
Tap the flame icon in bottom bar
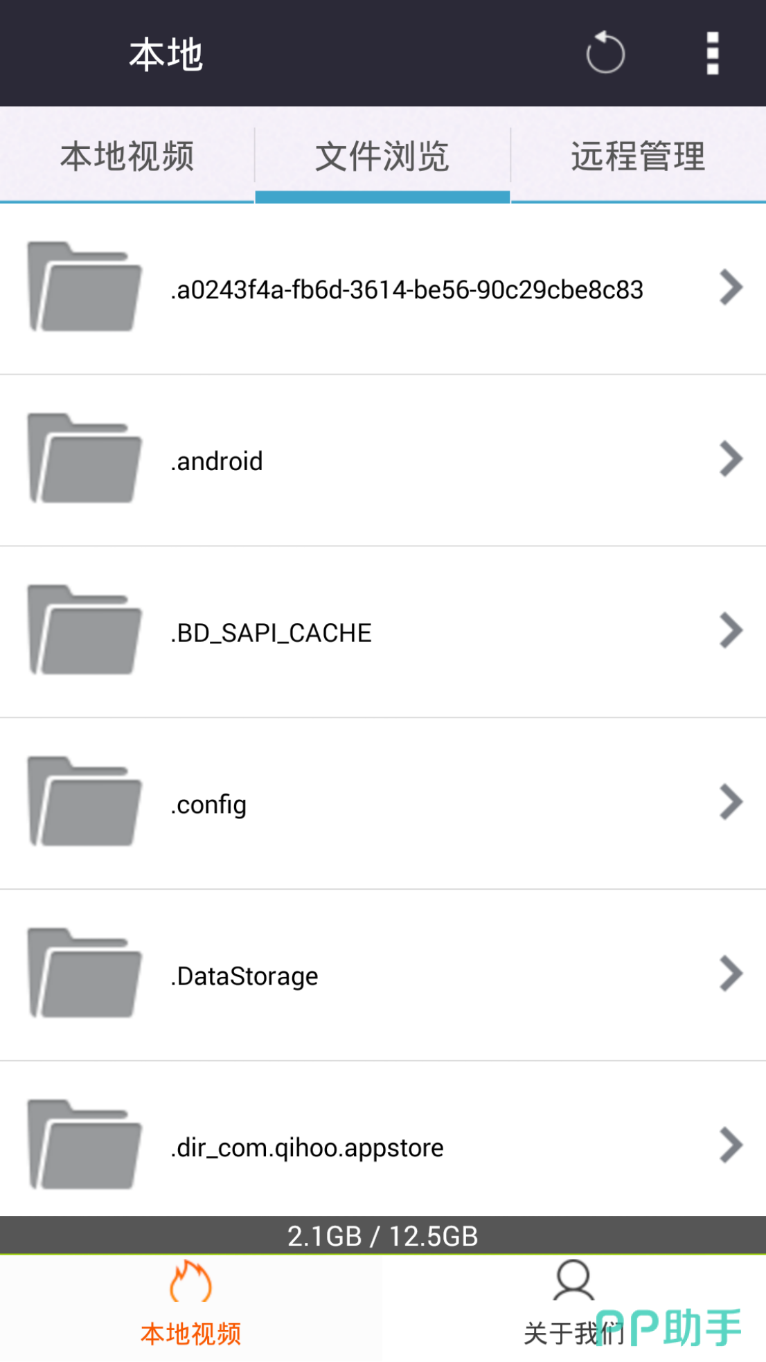(190, 1281)
